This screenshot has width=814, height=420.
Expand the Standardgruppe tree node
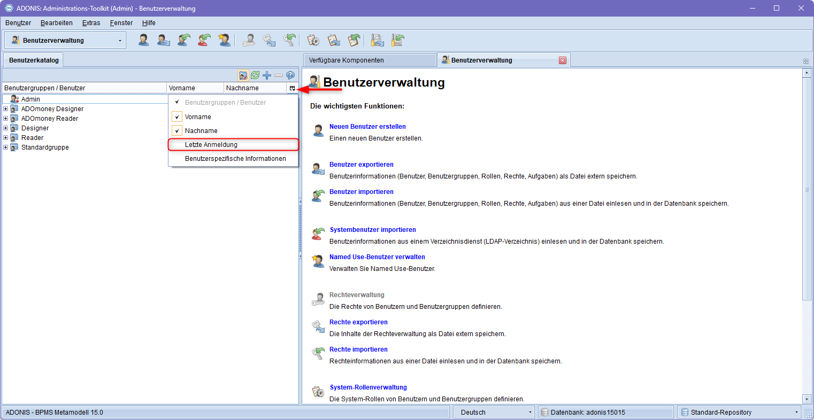pos(6,147)
